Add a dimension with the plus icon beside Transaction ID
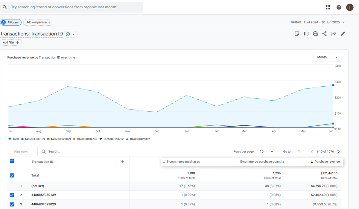 point(122,162)
